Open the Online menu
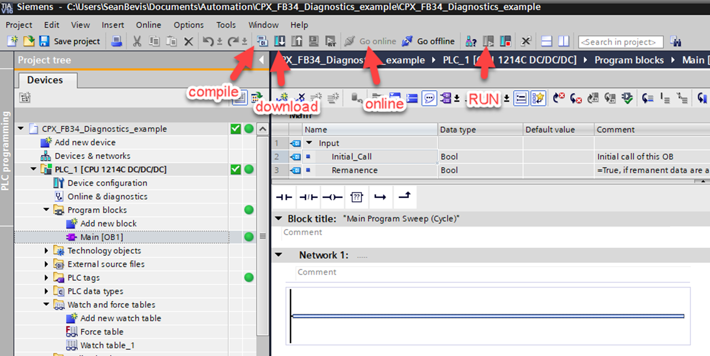 click(x=149, y=25)
